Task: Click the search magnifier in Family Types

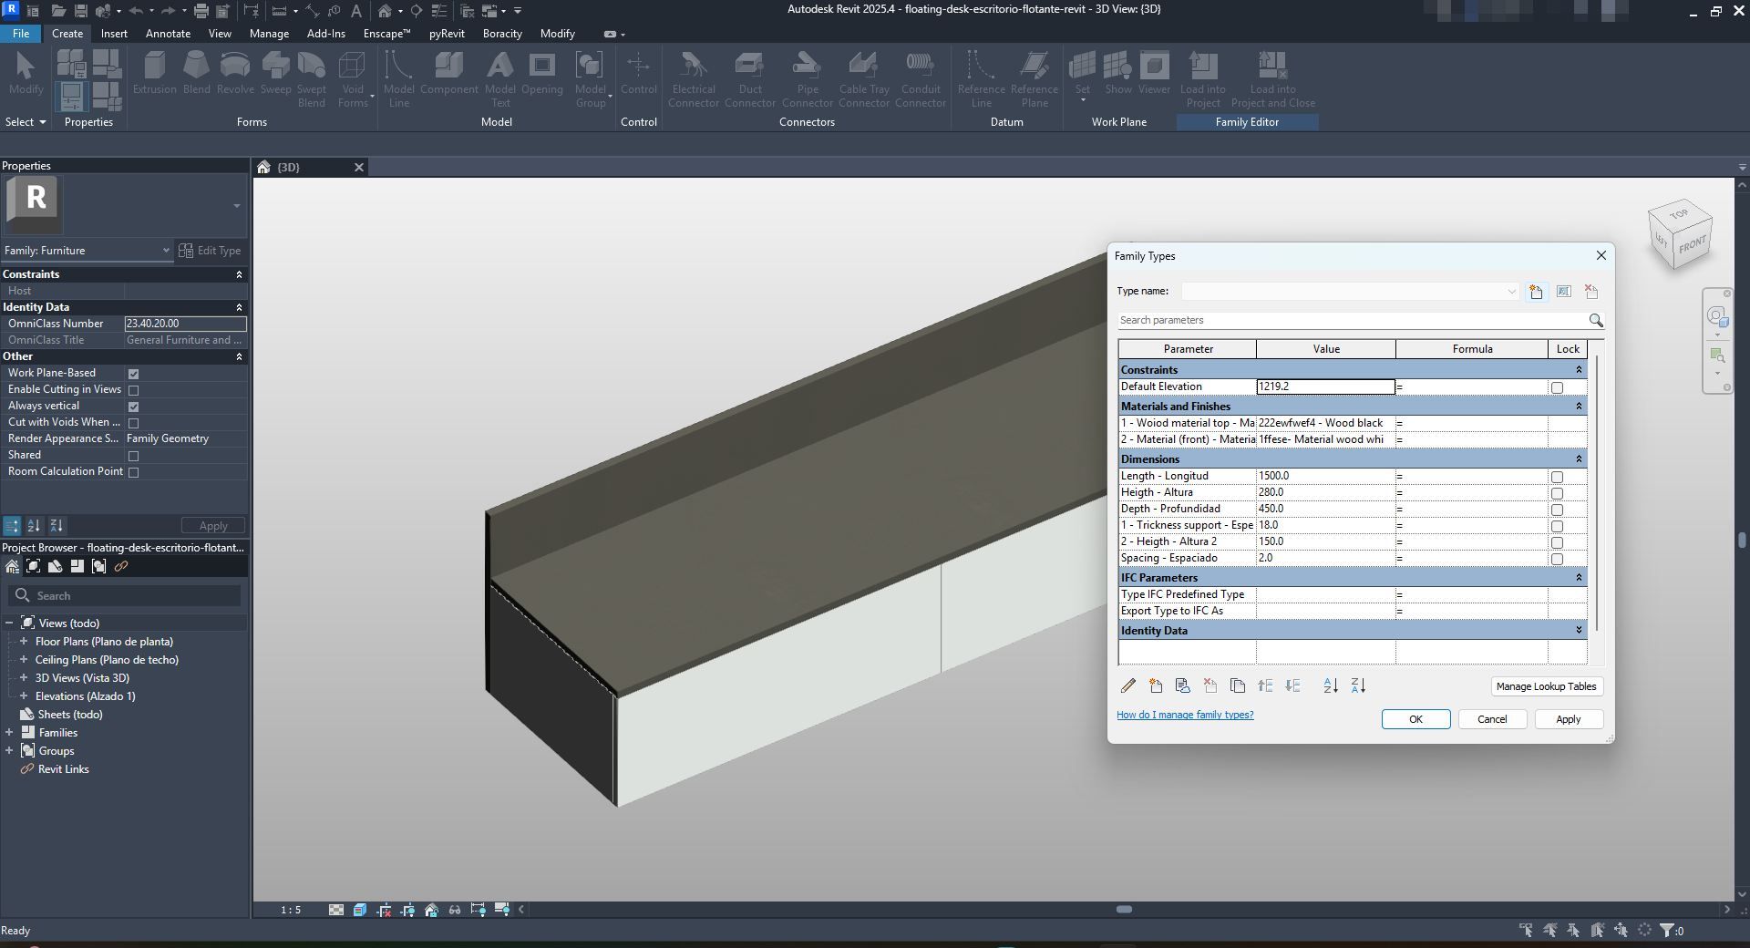Action: pyautogui.click(x=1596, y=320)
